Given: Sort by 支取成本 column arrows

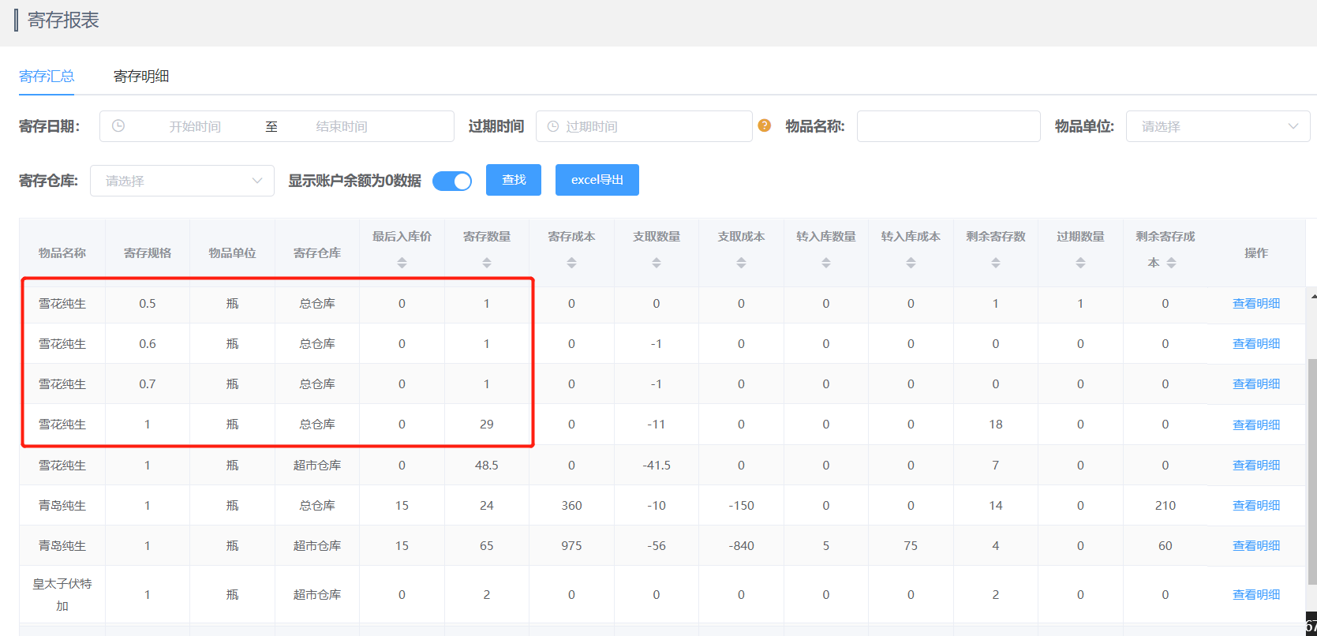Looking at the screenshot, I should point(741,263).
